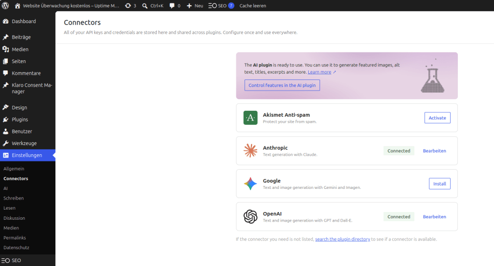Click the Connected badge for OpenAI
494x266 pixels.
pyautogui.click(x=399, y=216)
